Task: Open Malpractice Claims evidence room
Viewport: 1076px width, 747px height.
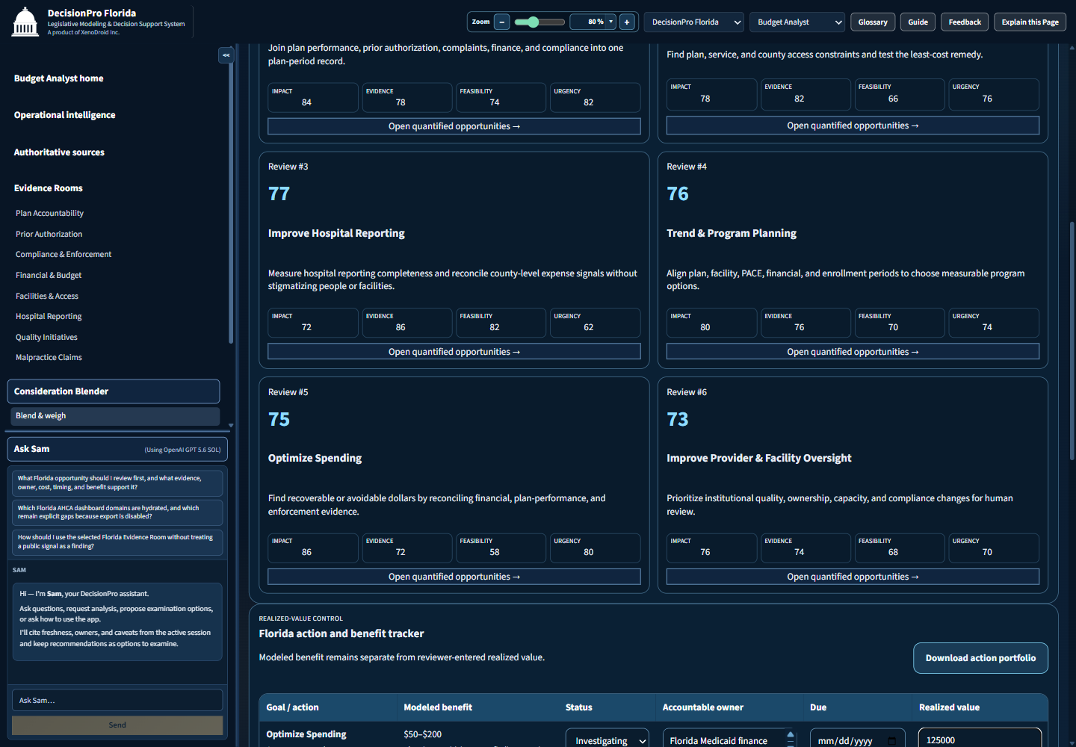Action: tap(49, 358)
